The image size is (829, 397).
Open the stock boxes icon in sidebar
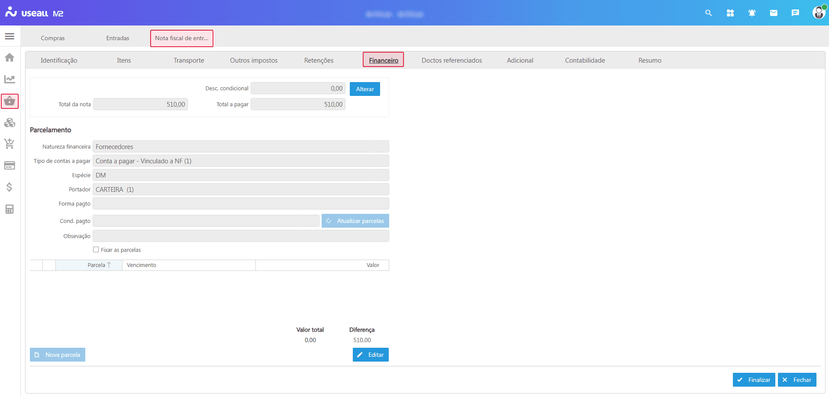pos(10,123)
